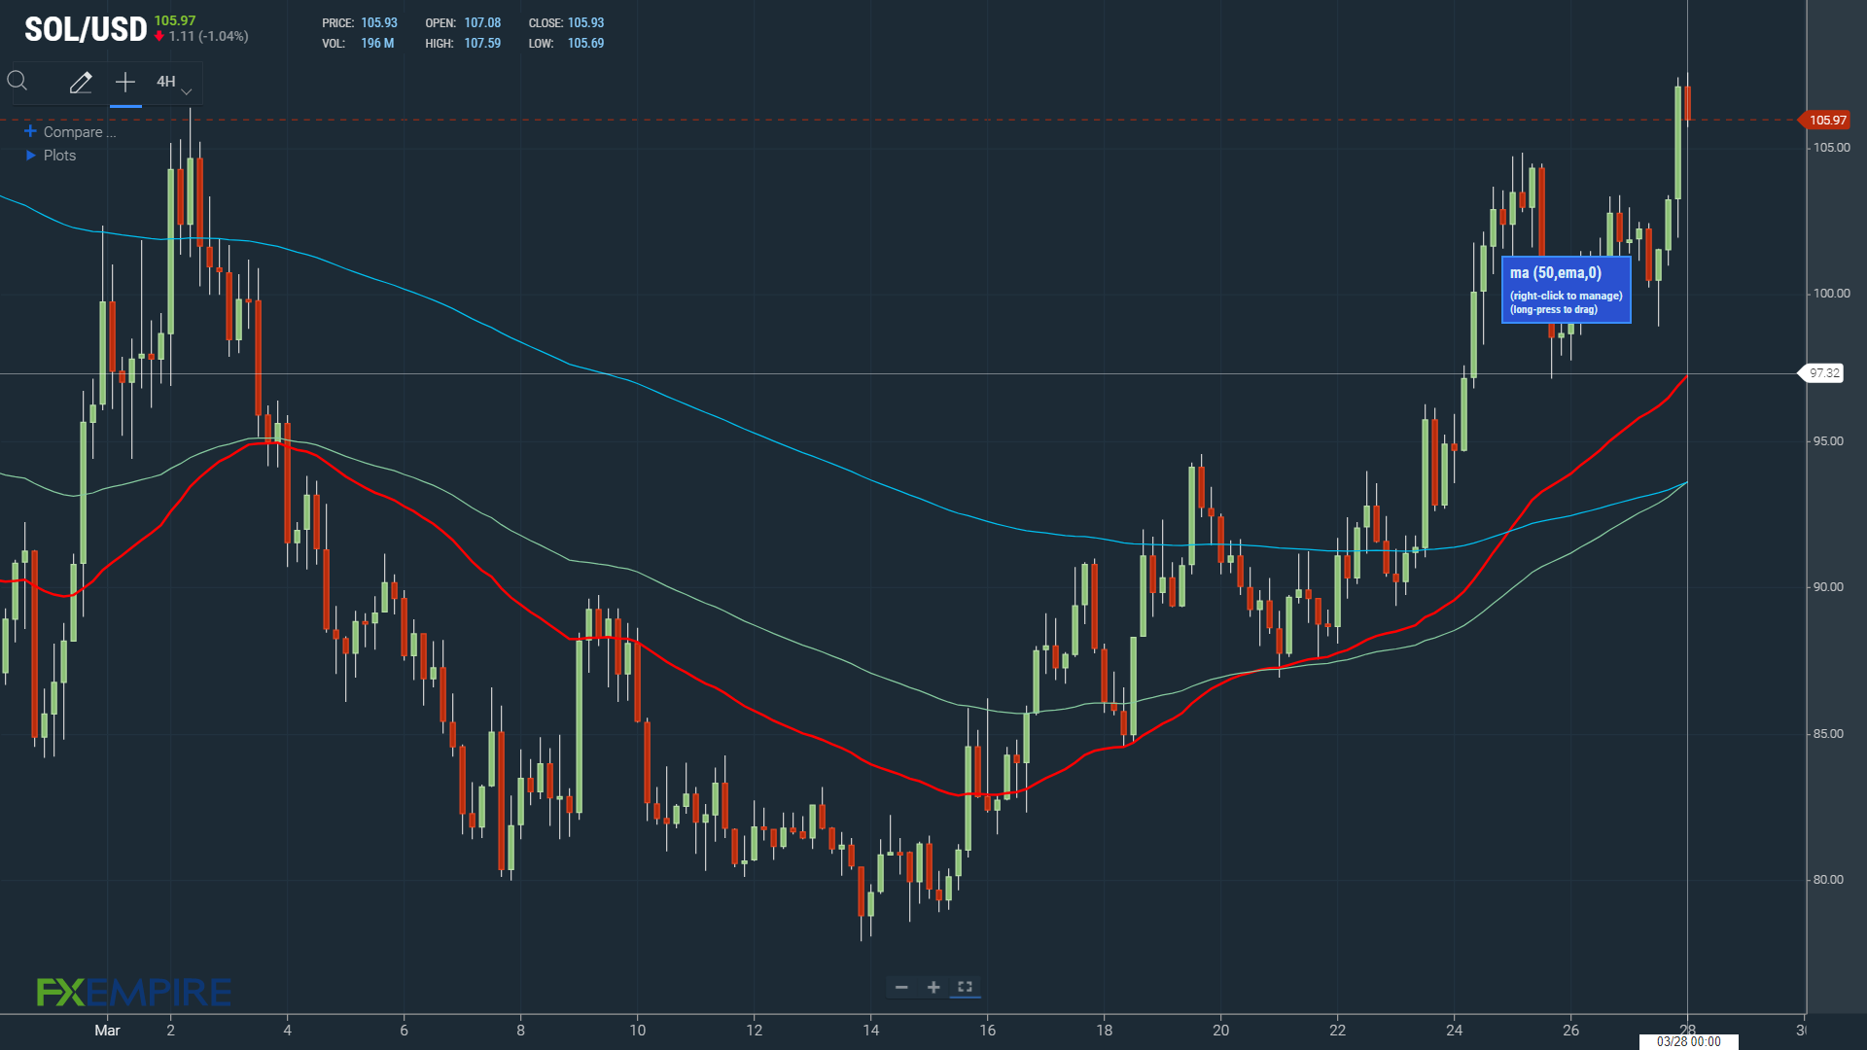Activate the crosshair plus tool

pyautogui.click(x=125, y=83)
